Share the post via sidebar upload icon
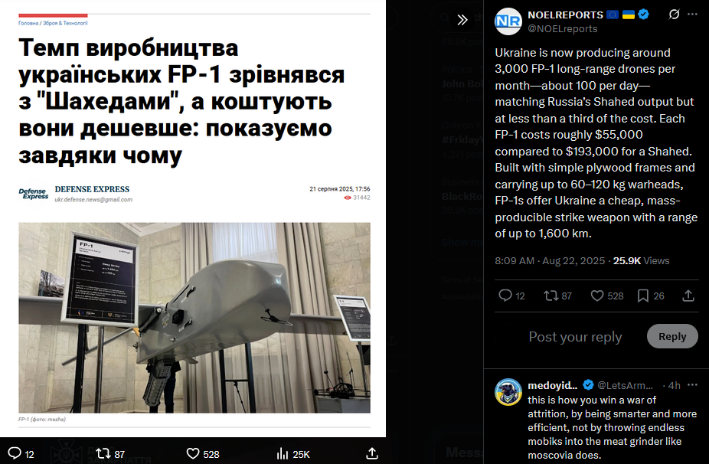This screenshot has width=709, height=464. pos(688,296)
